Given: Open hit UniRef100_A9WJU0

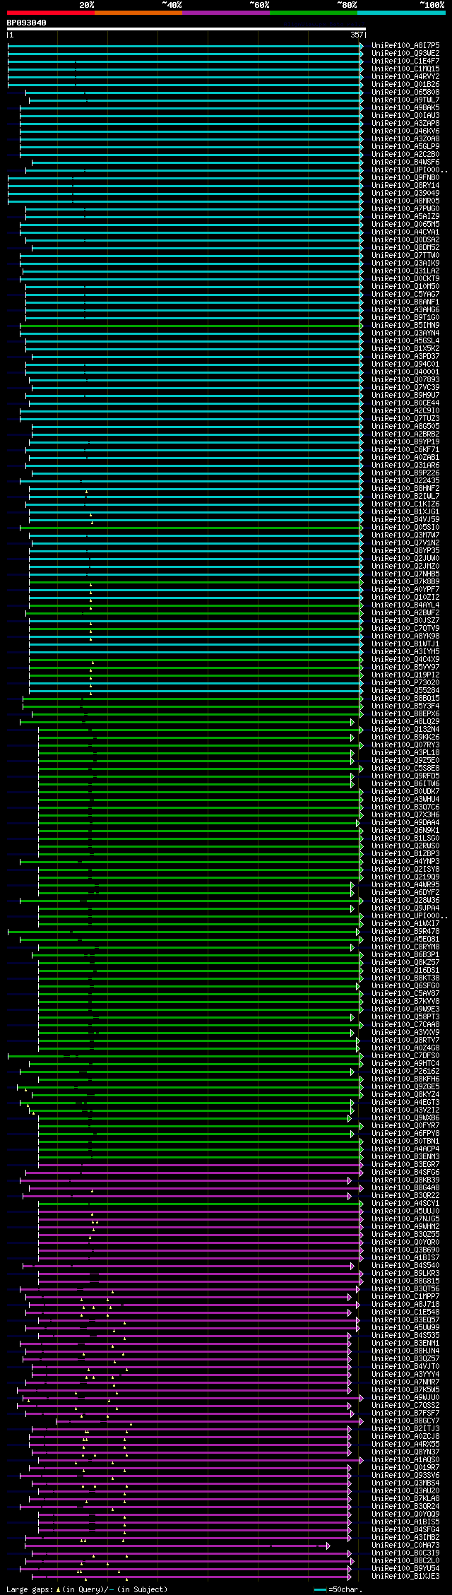Looking at the screenshot, I should 405,1397.
